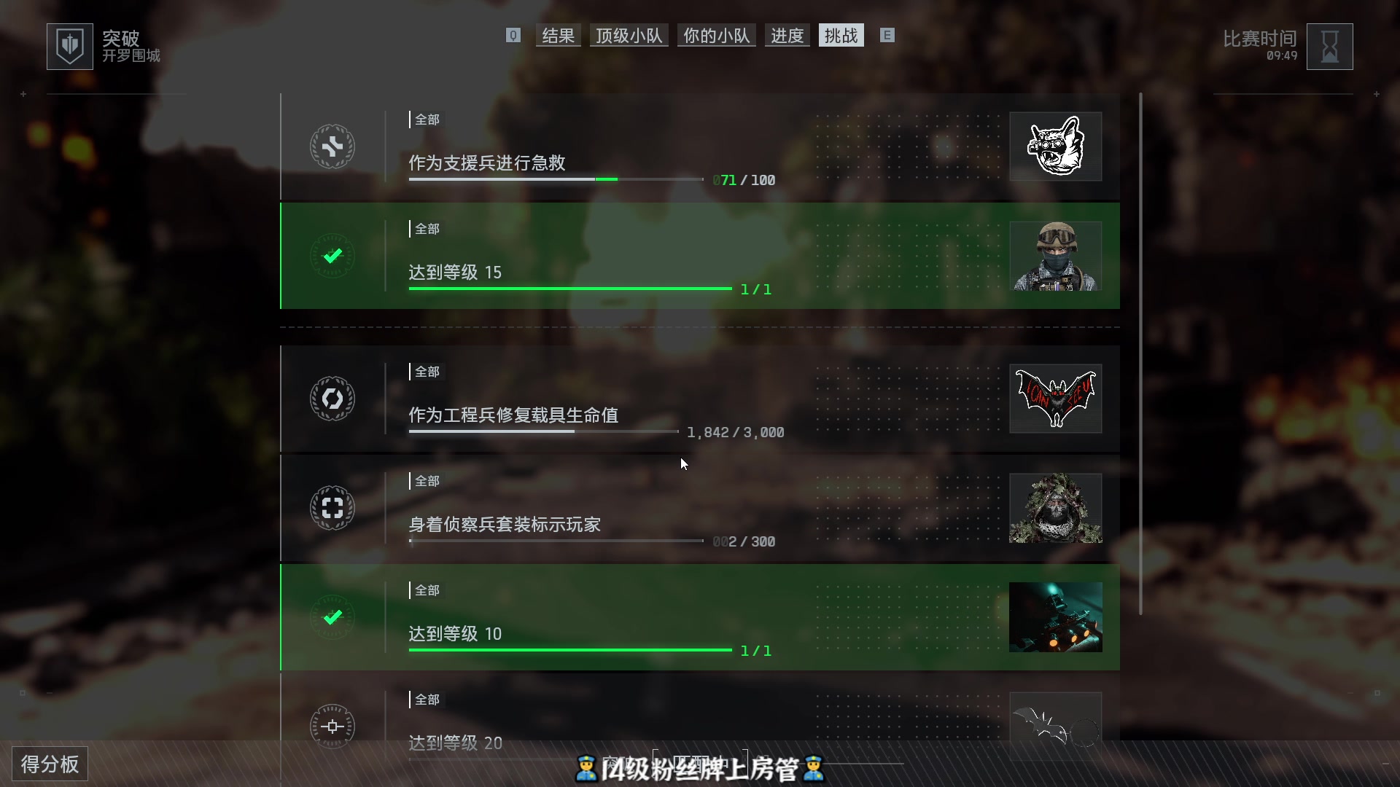Switch to the 你的小队 tab
Screen dimensions: 1400x787
pos(717,36)
